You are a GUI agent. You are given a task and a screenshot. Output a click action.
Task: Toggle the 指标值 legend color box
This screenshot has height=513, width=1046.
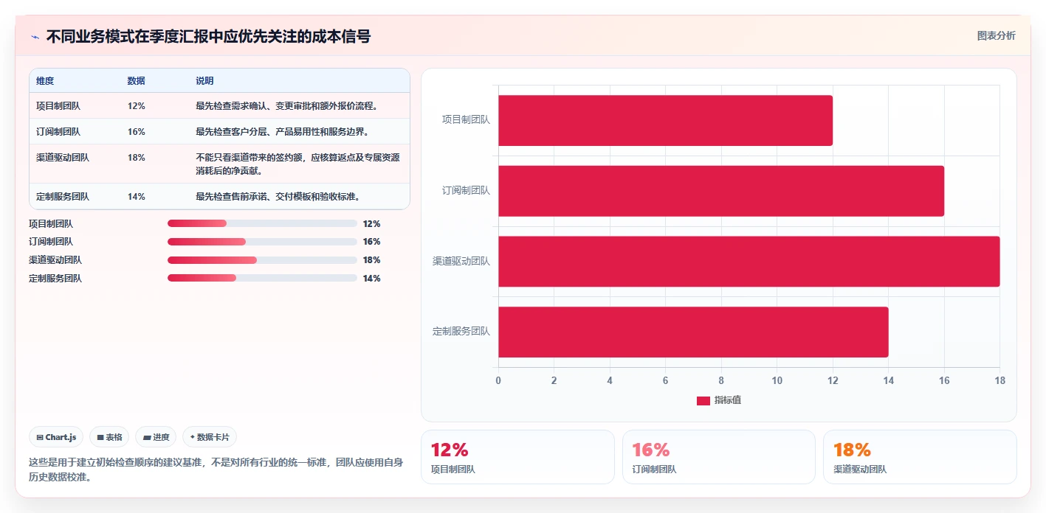(x=703, y=400)
